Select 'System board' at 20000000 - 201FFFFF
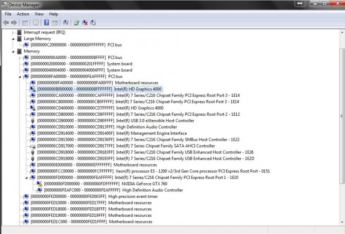This screenshot has width=345, height=234. 82,64
